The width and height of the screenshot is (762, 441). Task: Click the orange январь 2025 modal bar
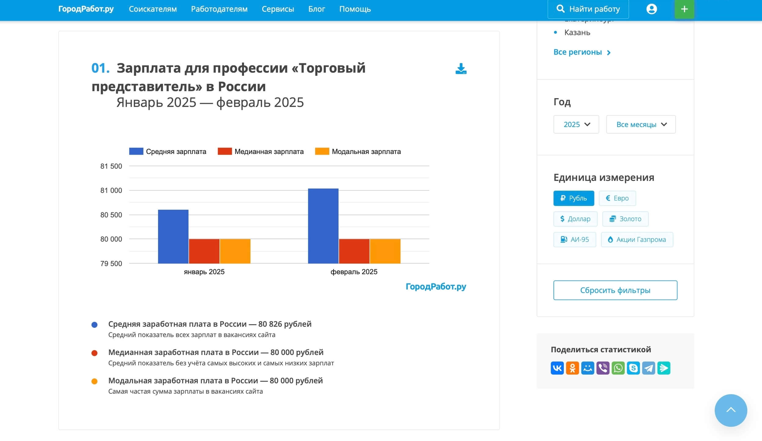click(x=235, y=251)
